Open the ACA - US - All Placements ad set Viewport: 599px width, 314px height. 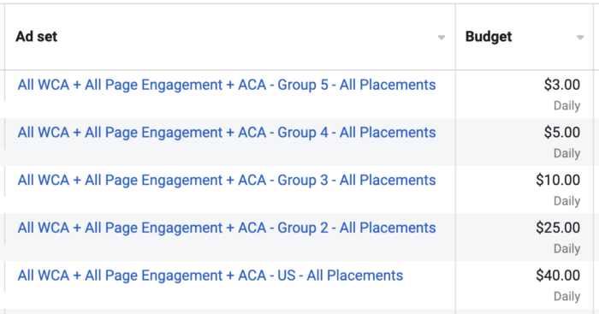(x=211, y=275)
